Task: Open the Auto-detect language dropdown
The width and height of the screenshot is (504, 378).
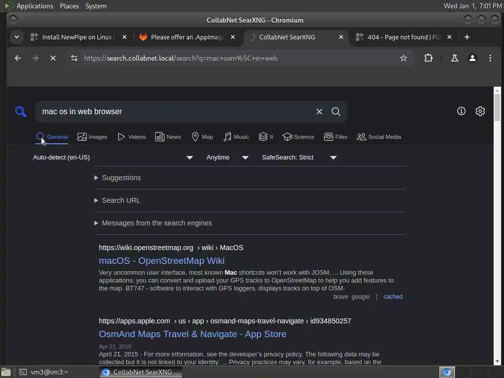Action: click(113, 157)
